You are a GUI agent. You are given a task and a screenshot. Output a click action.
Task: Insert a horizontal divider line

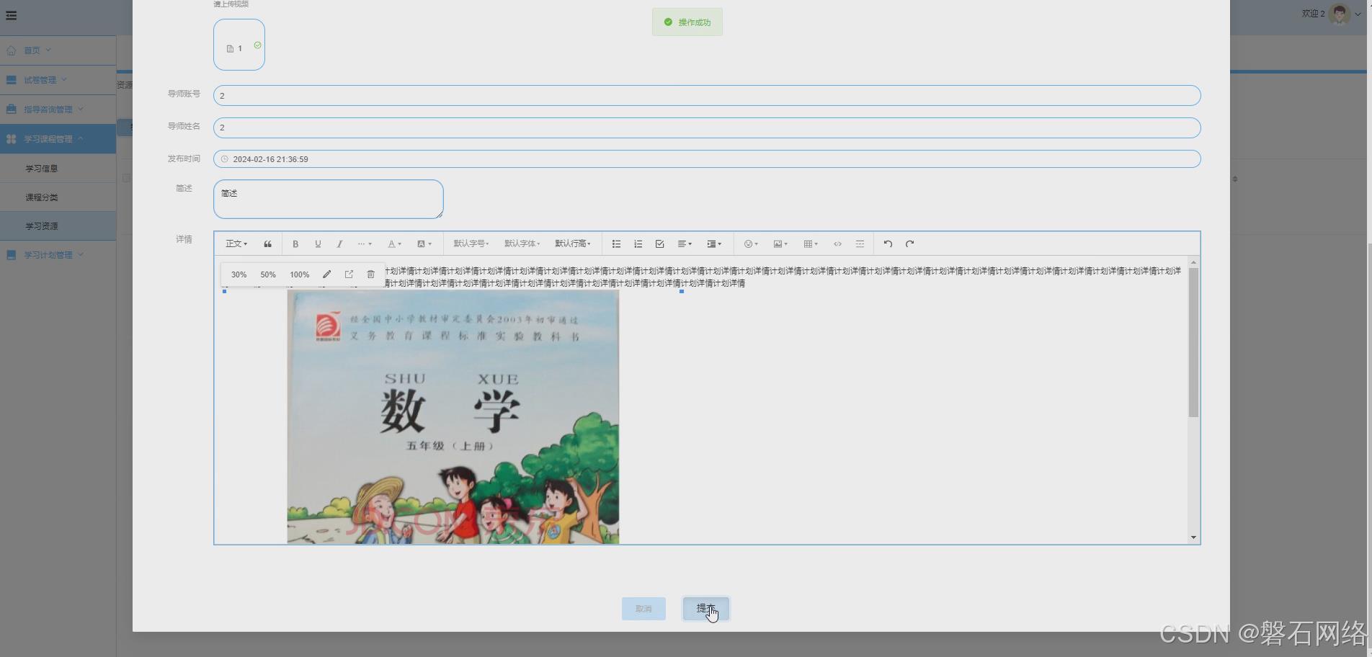coord(860,244)
